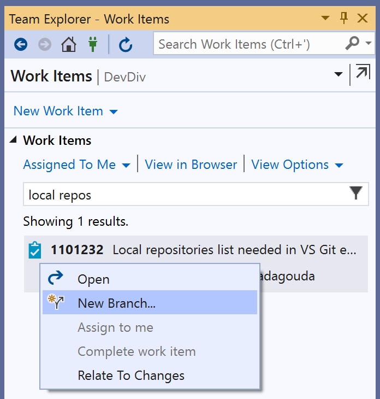Click the DevDiv project name
Screen dimensions: 380x399
click(125, 77)
